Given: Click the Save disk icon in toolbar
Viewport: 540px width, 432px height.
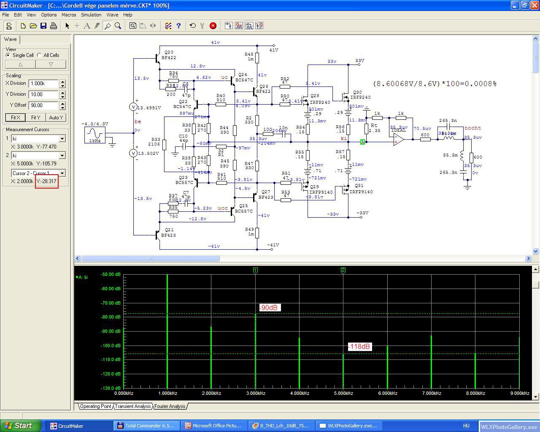Looking at the screenshot, I should (x=43, y=26).
